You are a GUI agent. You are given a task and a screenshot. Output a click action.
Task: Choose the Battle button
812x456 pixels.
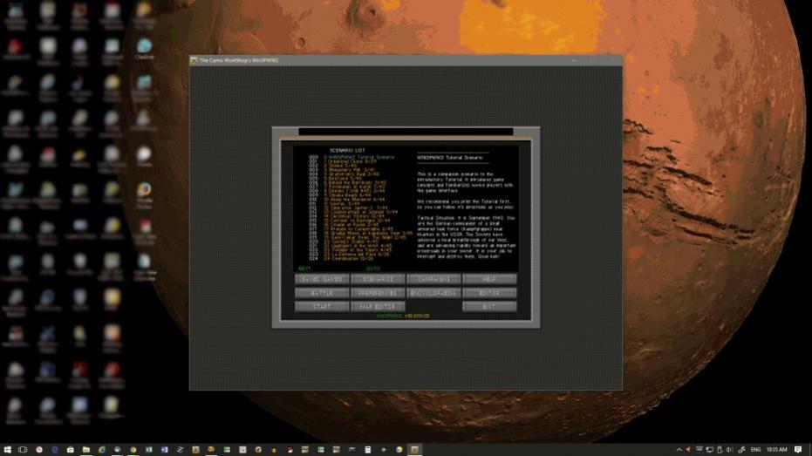[322, 293]
